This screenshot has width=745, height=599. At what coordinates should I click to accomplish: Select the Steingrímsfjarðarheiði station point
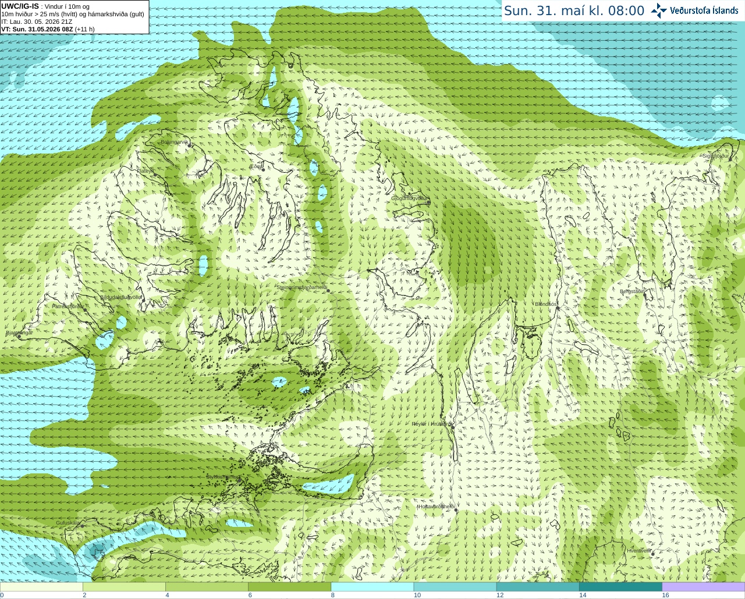click(x=328, y=290)
